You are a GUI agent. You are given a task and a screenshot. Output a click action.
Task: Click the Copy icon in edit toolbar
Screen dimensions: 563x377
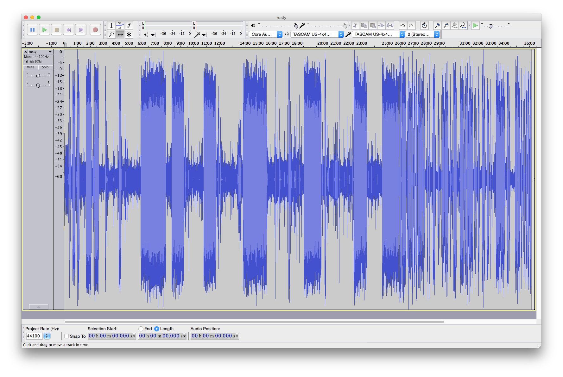364,26
